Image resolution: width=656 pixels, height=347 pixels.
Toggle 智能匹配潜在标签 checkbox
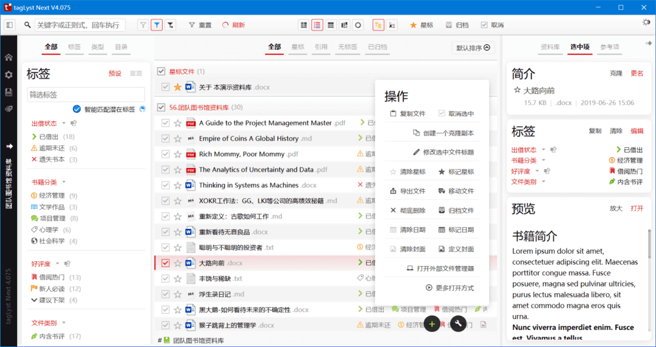pyautogui.click(x=77, y=109)
